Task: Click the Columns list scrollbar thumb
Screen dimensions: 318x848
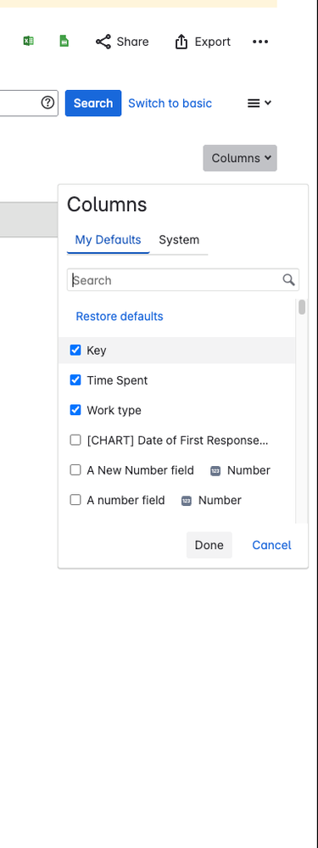Action: 303,306
